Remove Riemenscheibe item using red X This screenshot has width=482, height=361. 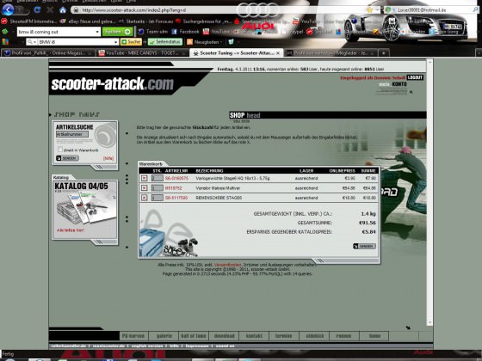(145, 198)
